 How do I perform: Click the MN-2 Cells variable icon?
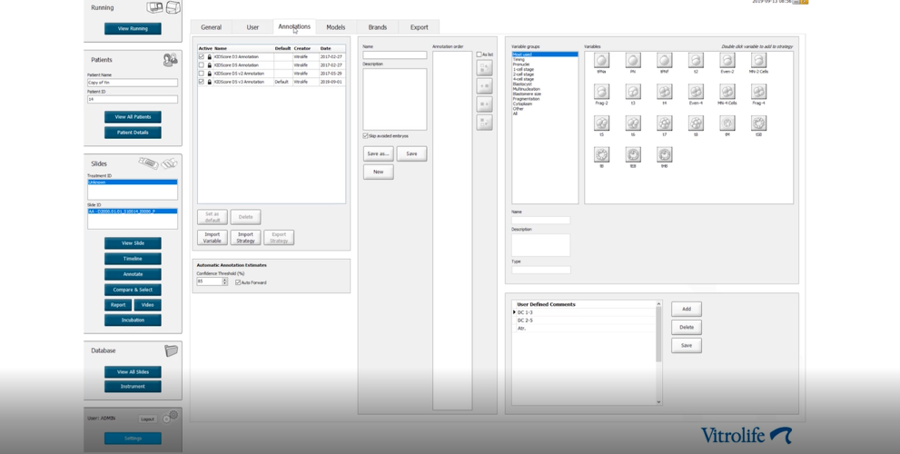(x=758, y=60)
